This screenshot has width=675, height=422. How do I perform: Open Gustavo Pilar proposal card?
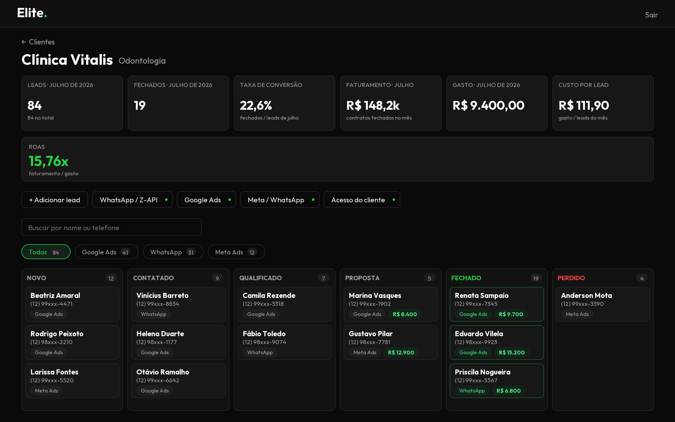[x=391, y=342]
